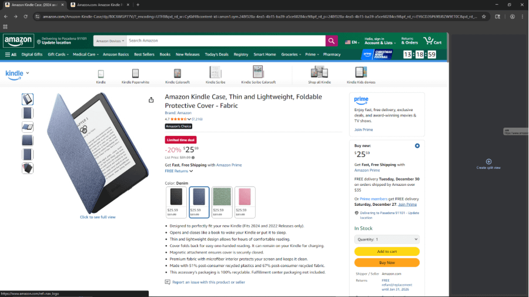Select the Buy new radio button
The height and width of the screenshot is (297, 529).
[417, 146]
